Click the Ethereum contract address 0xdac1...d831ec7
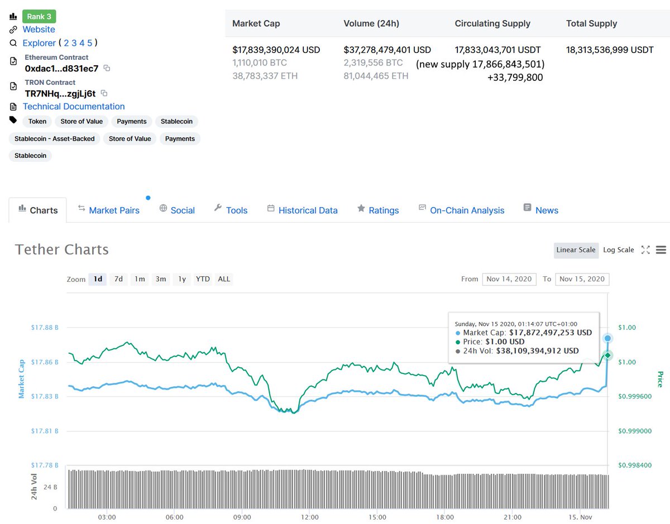 (x=61, y=69)
